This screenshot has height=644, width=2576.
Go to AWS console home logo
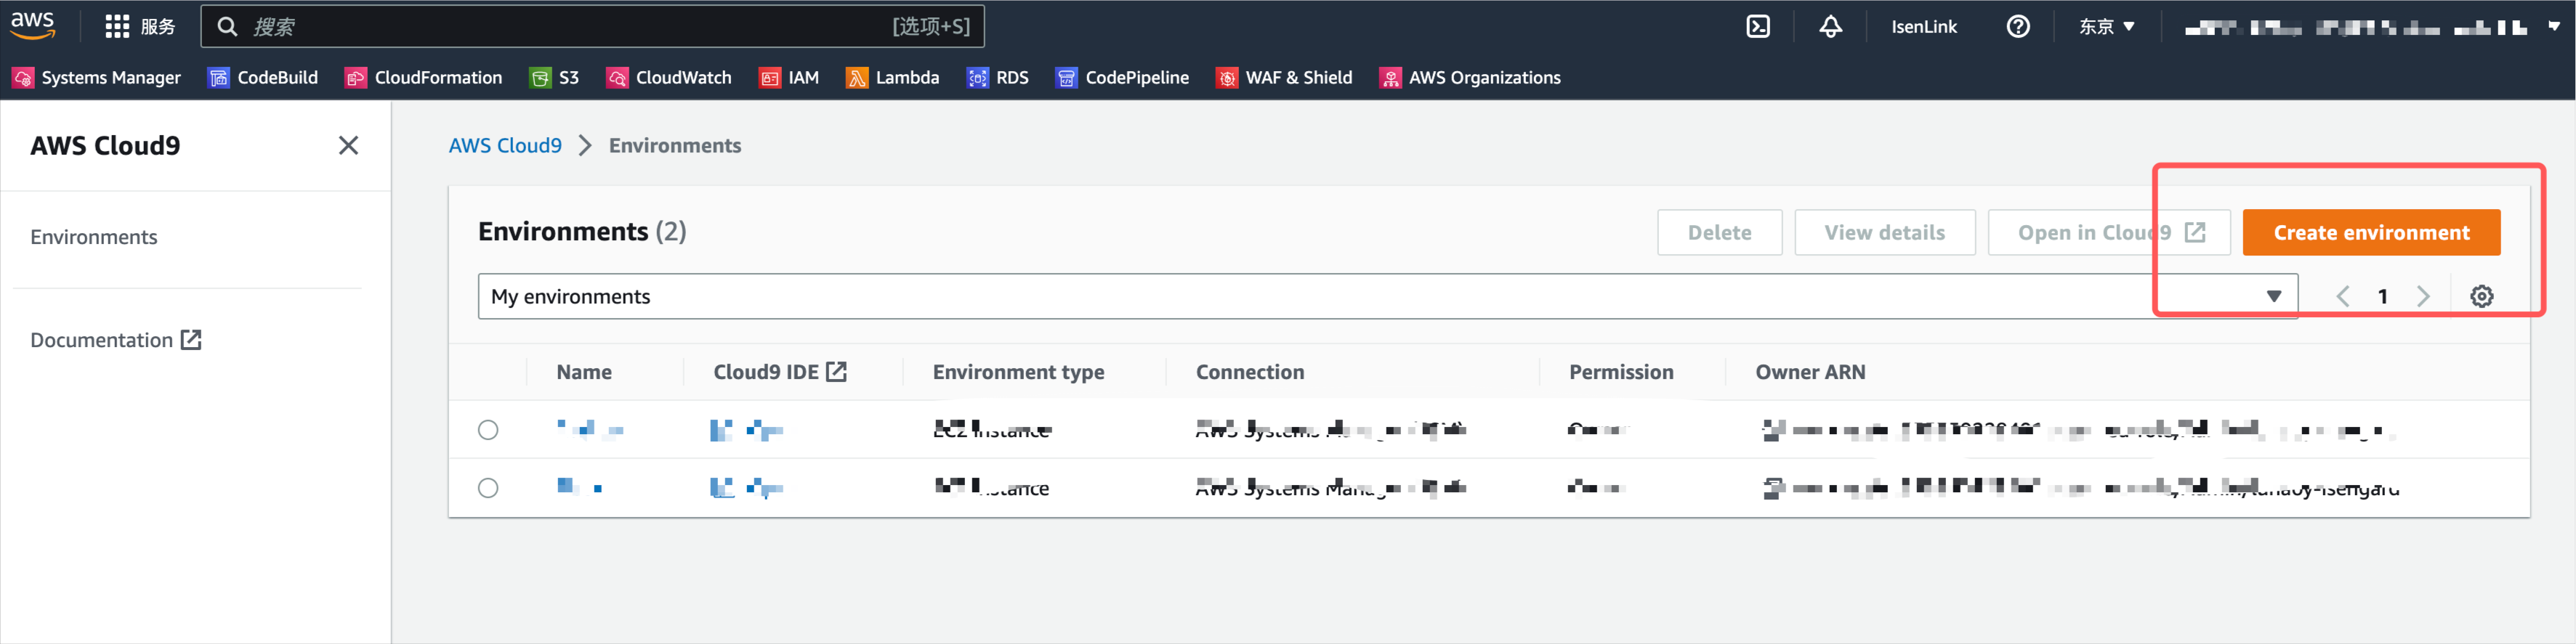tap(33, 26)
